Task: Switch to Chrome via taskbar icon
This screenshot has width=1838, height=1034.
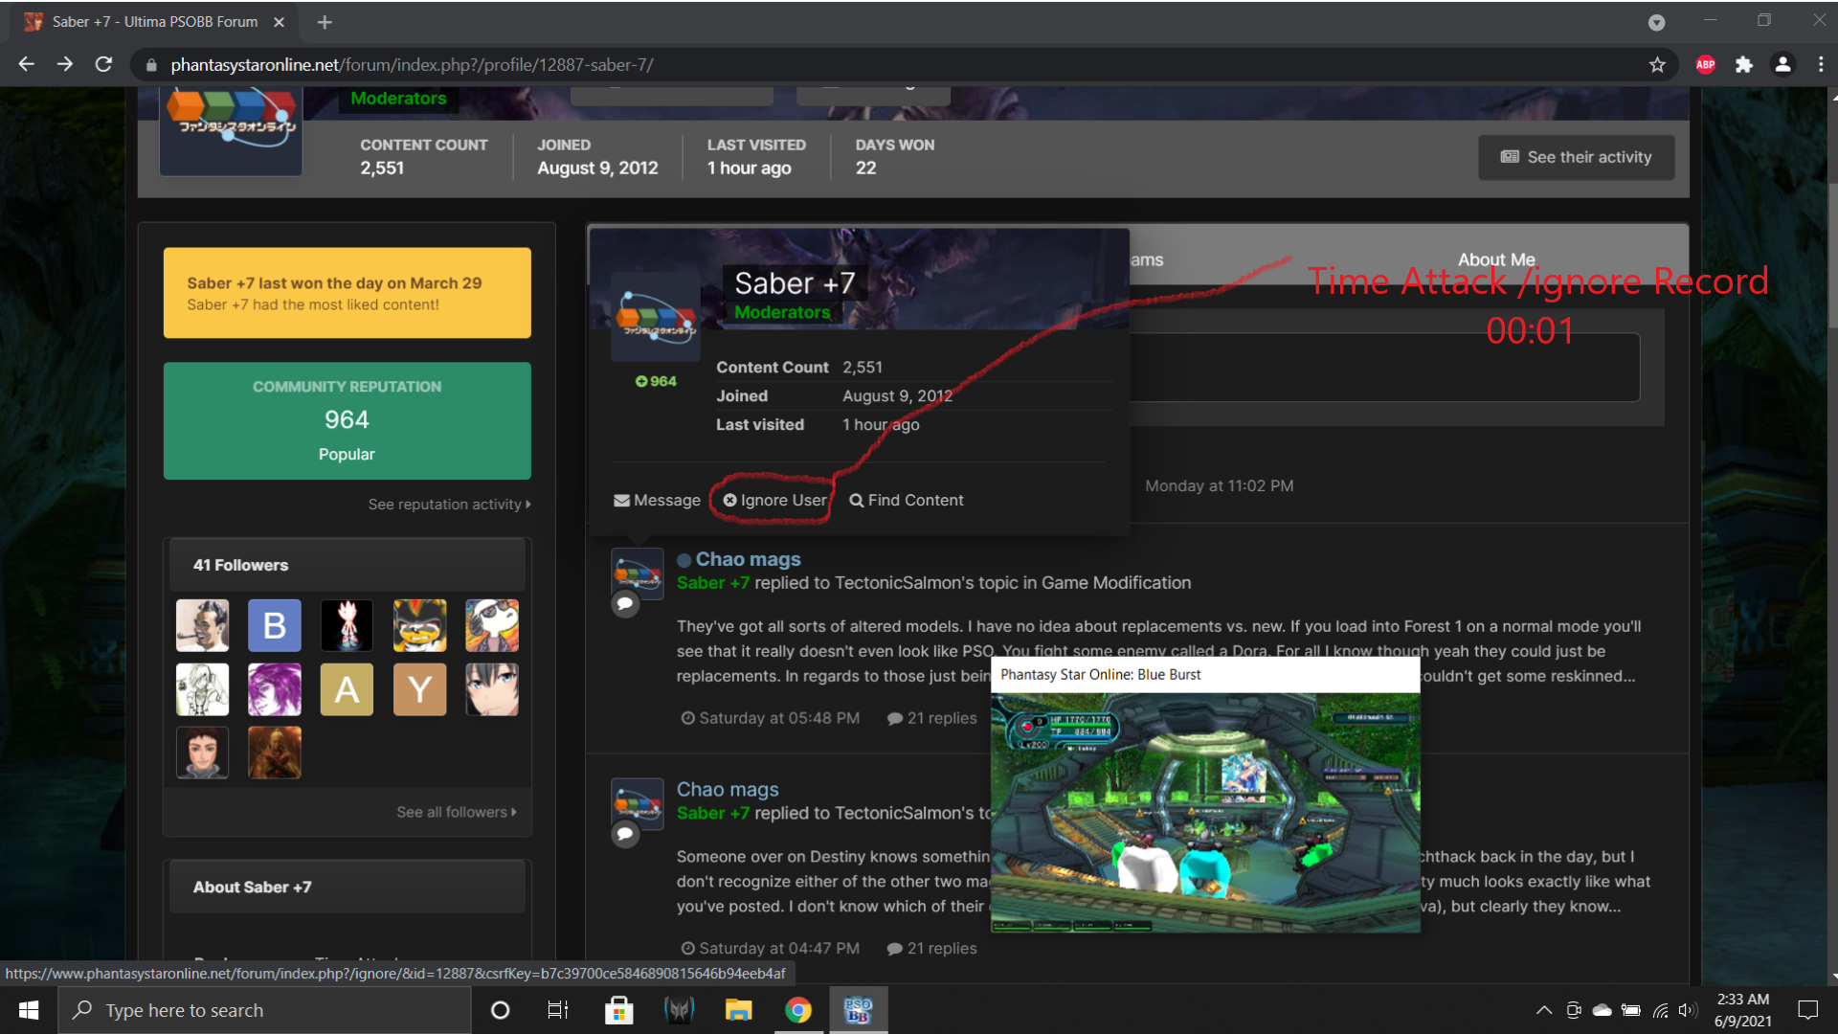Action: (798, 1010)
